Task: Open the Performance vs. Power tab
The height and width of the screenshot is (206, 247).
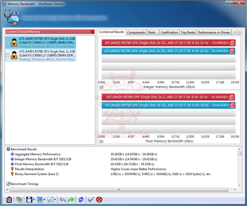Action: 214,32
